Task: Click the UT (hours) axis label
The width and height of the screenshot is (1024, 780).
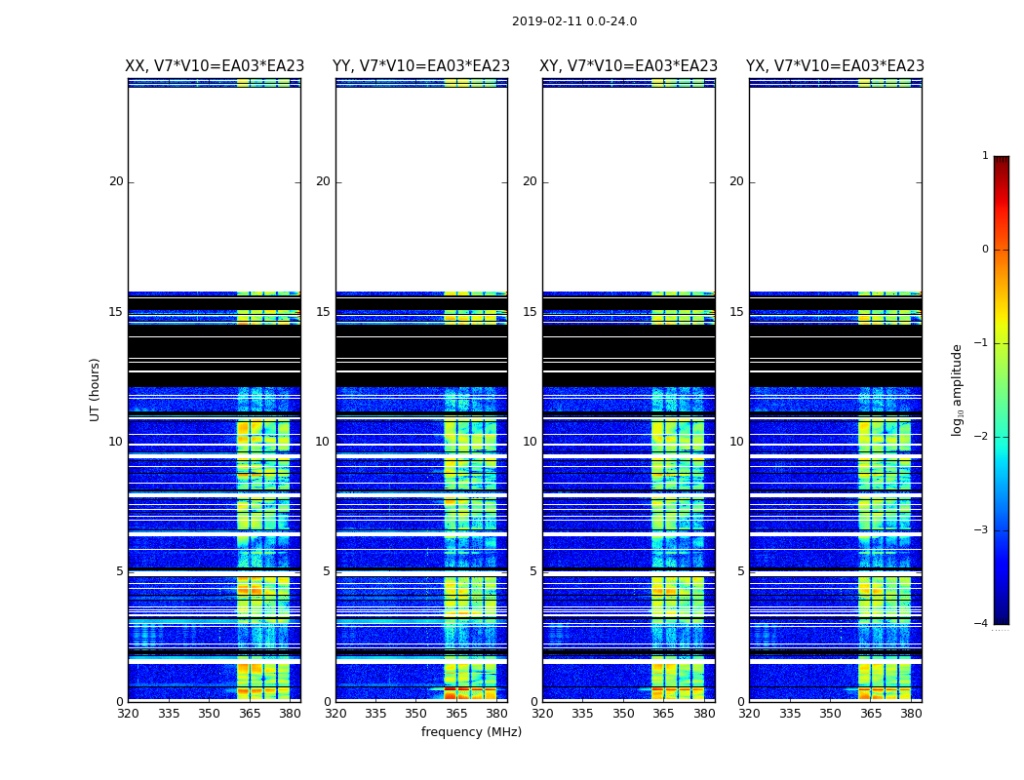Action: pos(95,390)
